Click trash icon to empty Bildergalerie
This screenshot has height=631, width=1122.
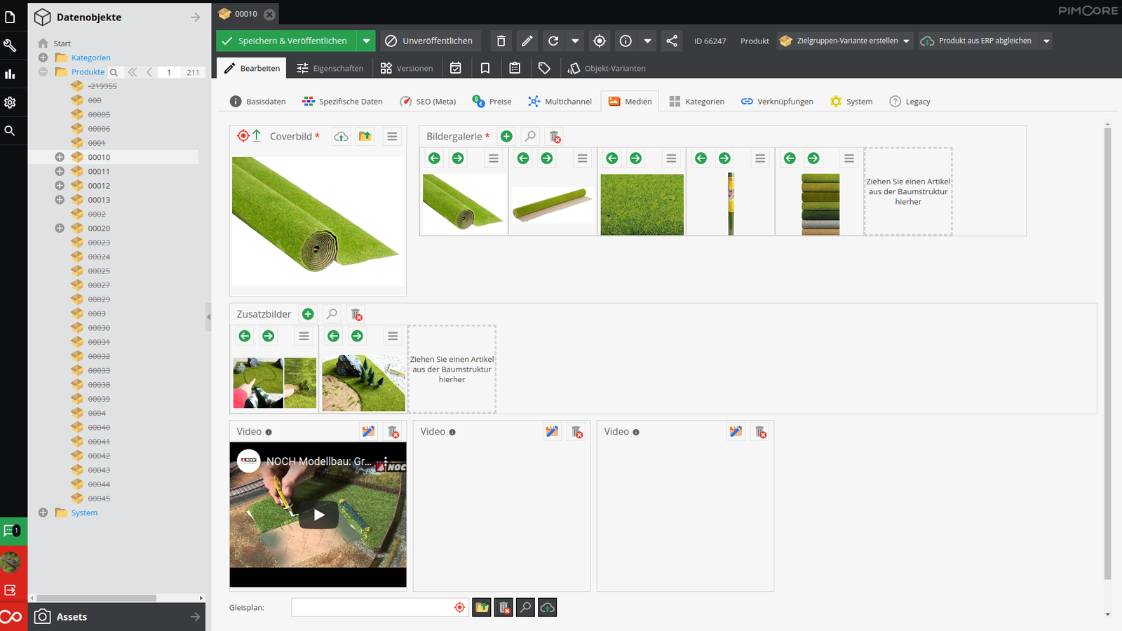pos(555,136)
